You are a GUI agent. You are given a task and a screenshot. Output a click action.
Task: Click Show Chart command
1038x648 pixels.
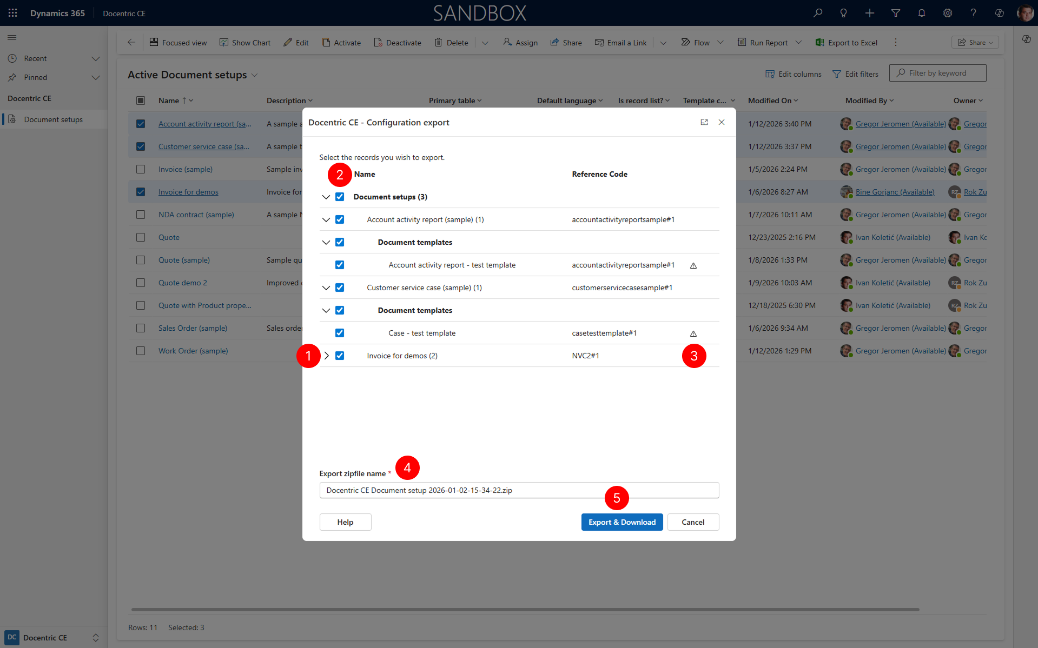(245, 43)
